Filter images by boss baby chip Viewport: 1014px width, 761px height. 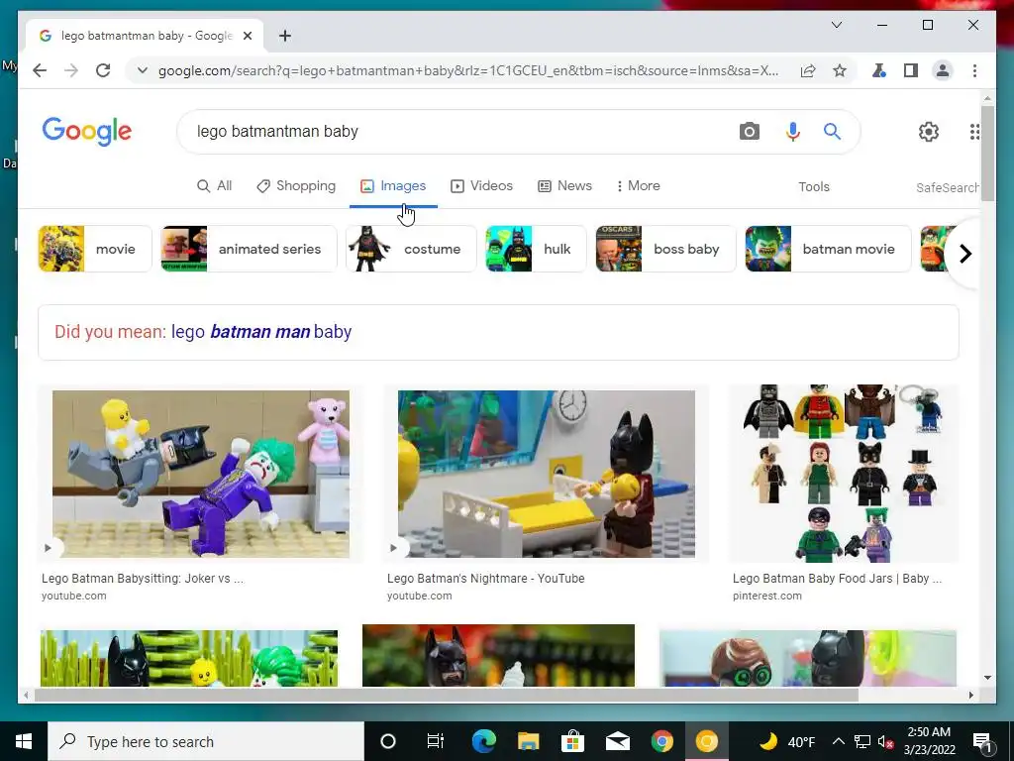(x=665, y=249)
